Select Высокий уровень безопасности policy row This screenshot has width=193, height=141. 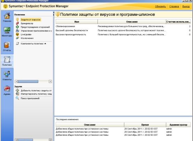[123, 31]
